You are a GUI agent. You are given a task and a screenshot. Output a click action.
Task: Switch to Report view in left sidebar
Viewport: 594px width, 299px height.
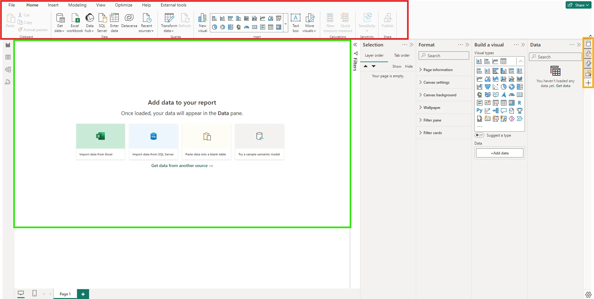8,45
